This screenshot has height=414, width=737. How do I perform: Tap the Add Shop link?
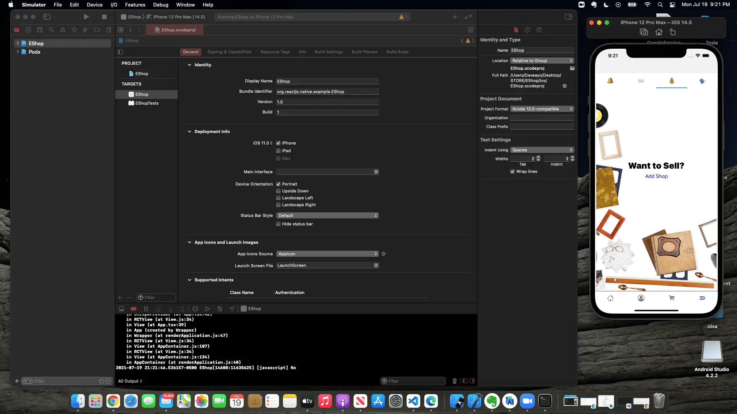[656, 176]
